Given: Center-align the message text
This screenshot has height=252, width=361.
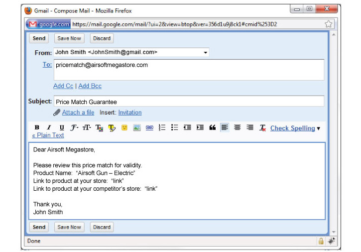Looking at the screenshot, I should coord(238,128).
